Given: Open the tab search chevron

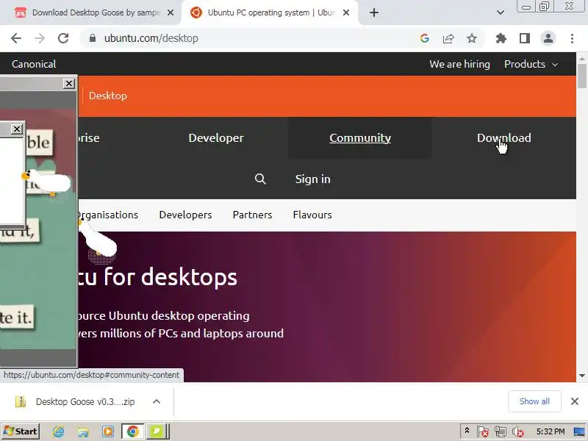Looking at the screenshot, I should click(x=501, y=12).
